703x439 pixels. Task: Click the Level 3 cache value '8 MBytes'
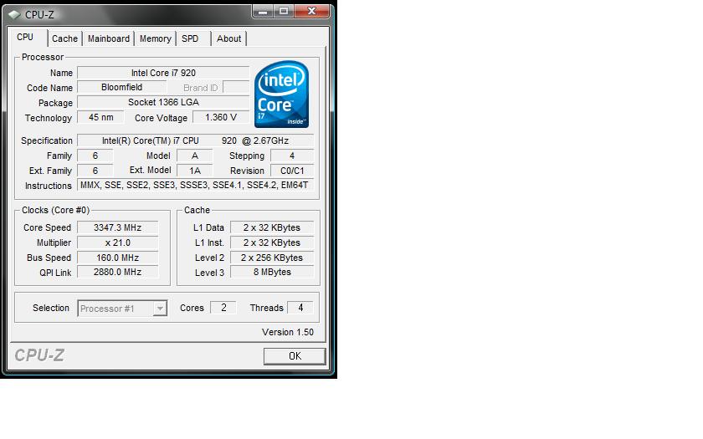pos(272,272)
